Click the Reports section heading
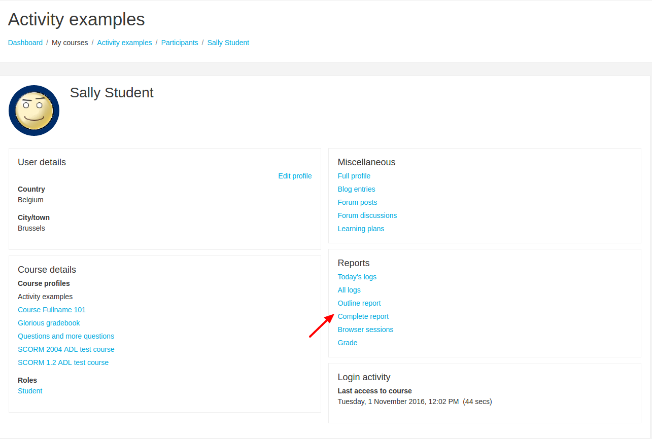The image size is (652, 439). point(354,263)
